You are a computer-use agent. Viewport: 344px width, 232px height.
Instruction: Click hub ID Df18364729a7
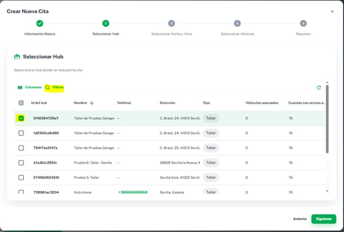coord(46,118)
